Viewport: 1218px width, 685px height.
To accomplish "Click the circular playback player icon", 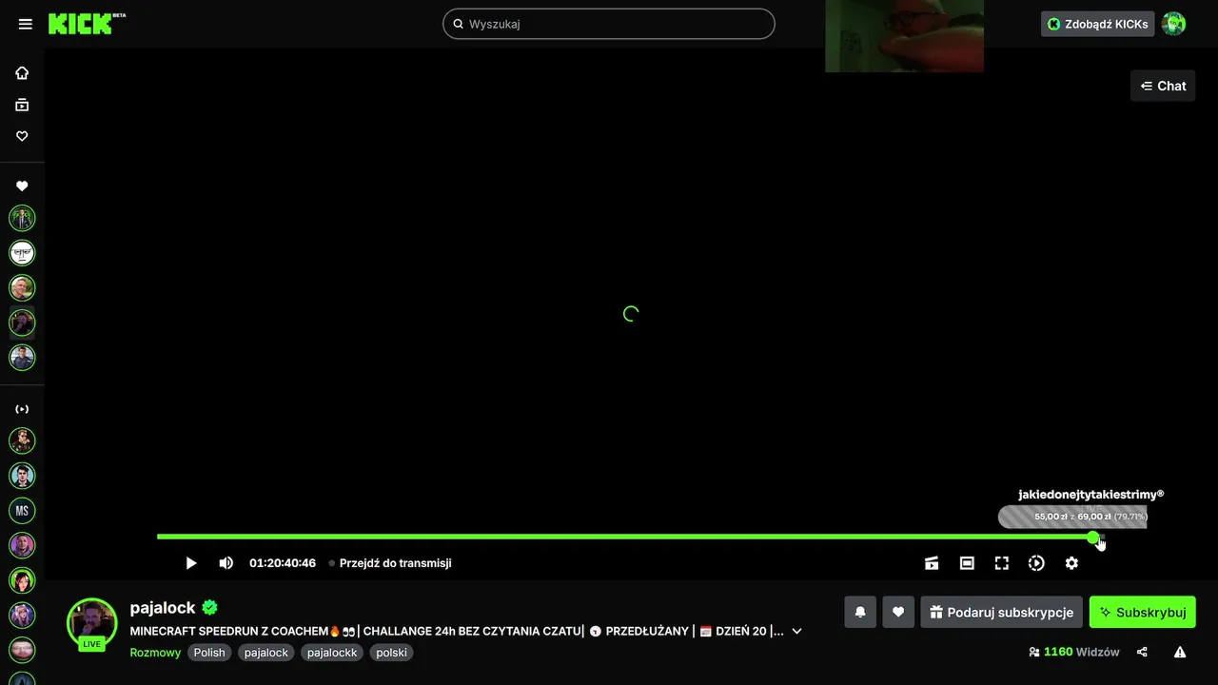I will point(1036,563).
